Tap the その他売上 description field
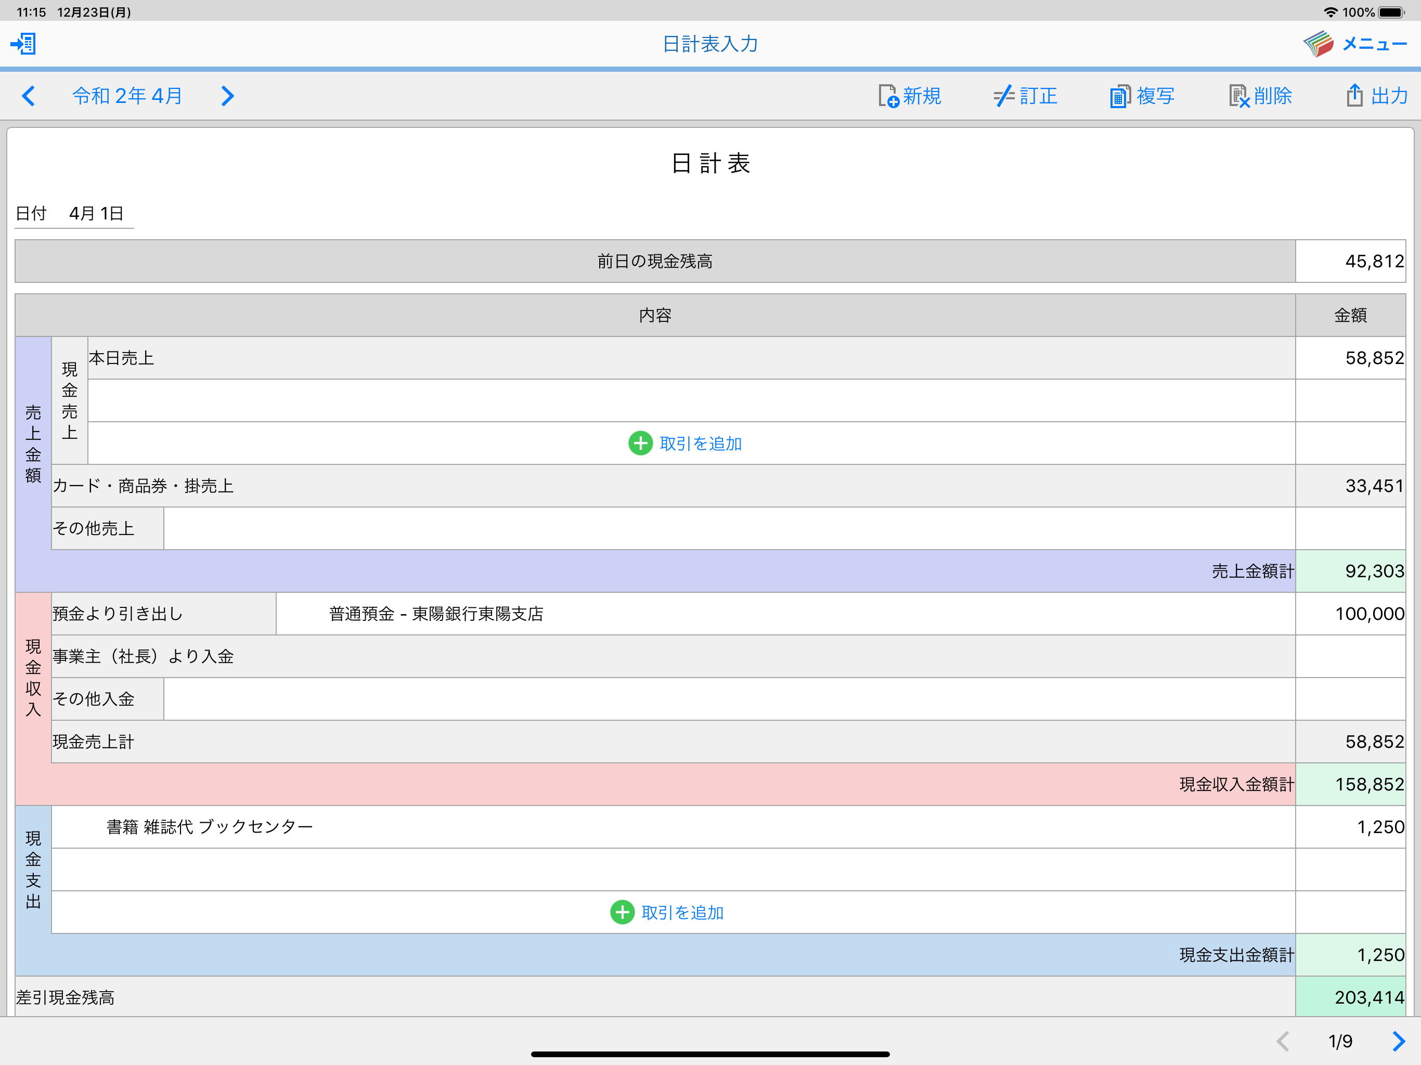The height and width of the screenshot is (1065, 1421). point(729,528)
